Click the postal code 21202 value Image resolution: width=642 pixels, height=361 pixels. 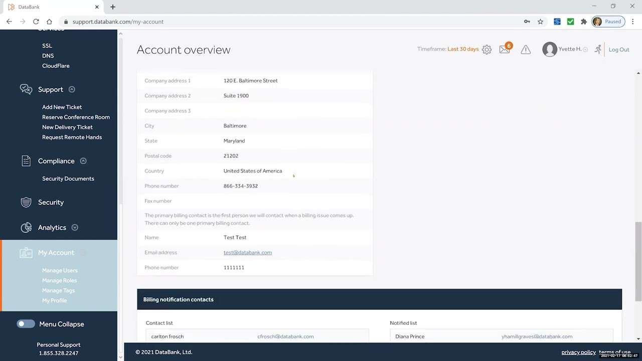coord(231,156)
